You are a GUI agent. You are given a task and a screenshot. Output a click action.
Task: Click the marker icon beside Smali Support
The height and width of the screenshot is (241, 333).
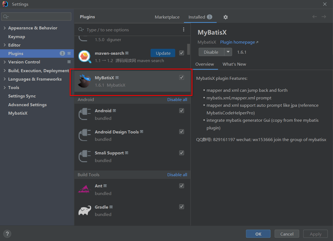click(127, 153)
